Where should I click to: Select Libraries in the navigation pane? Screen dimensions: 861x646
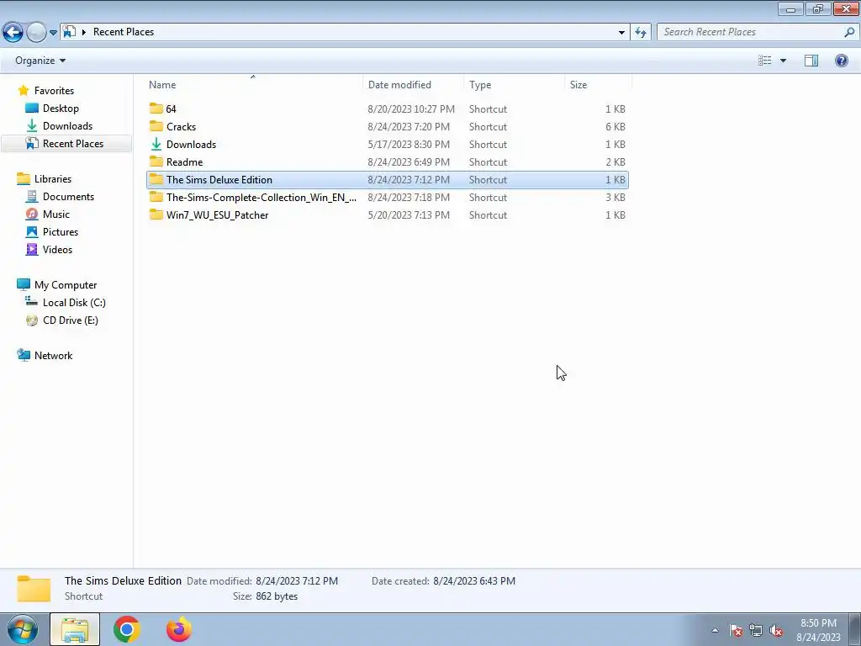(53, 179)
